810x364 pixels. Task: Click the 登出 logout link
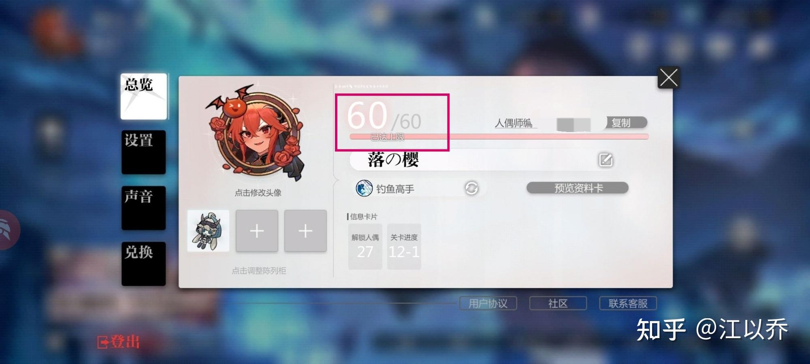pos(119,342)
